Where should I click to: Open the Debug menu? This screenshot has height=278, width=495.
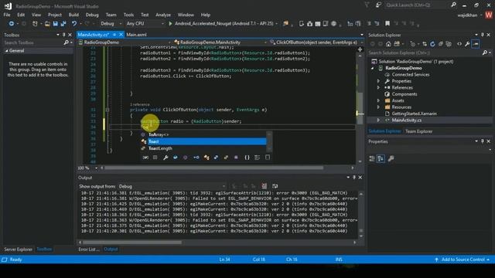point(92,15)
